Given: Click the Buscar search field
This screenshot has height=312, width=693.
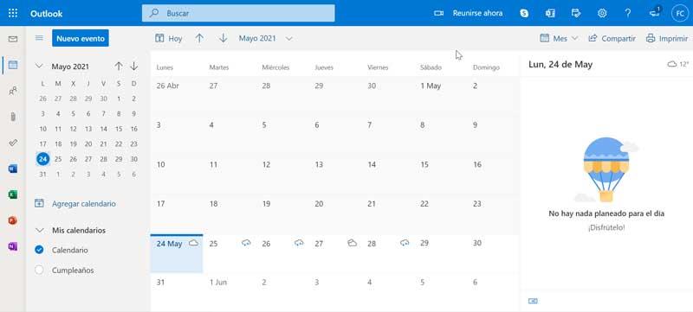Looking at the screenshot, I should point(238,13).
